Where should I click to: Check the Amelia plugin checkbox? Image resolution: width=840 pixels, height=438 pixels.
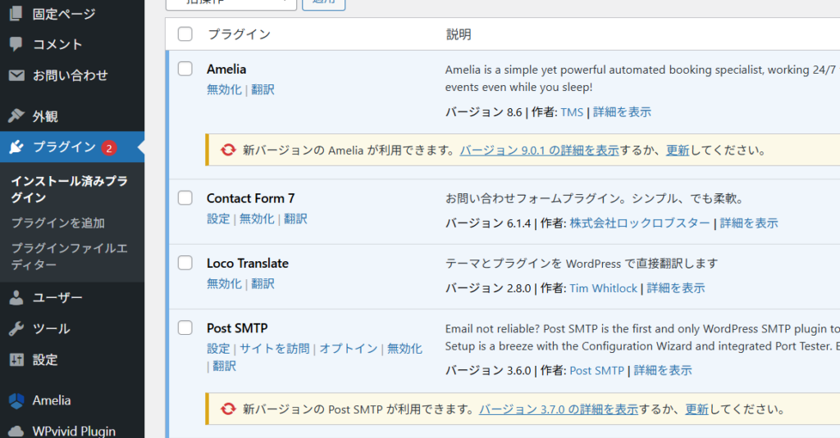pyautogui.click(x=185, y=70)
